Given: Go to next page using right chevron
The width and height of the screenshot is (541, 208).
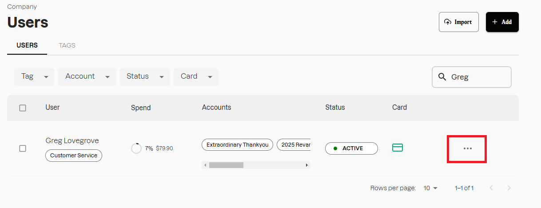Looking at the screenshot, I should coord(509,188).
